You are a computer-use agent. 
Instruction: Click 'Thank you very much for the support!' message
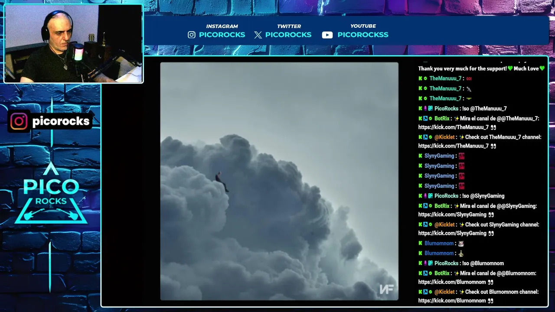point(462,68)
